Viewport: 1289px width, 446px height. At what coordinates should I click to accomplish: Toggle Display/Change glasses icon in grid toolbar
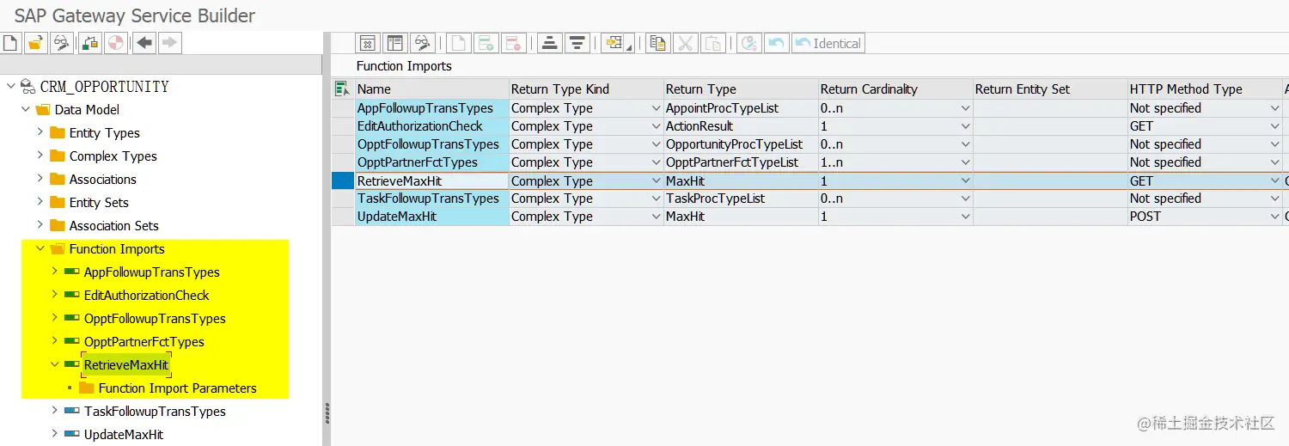pos(423,43)
